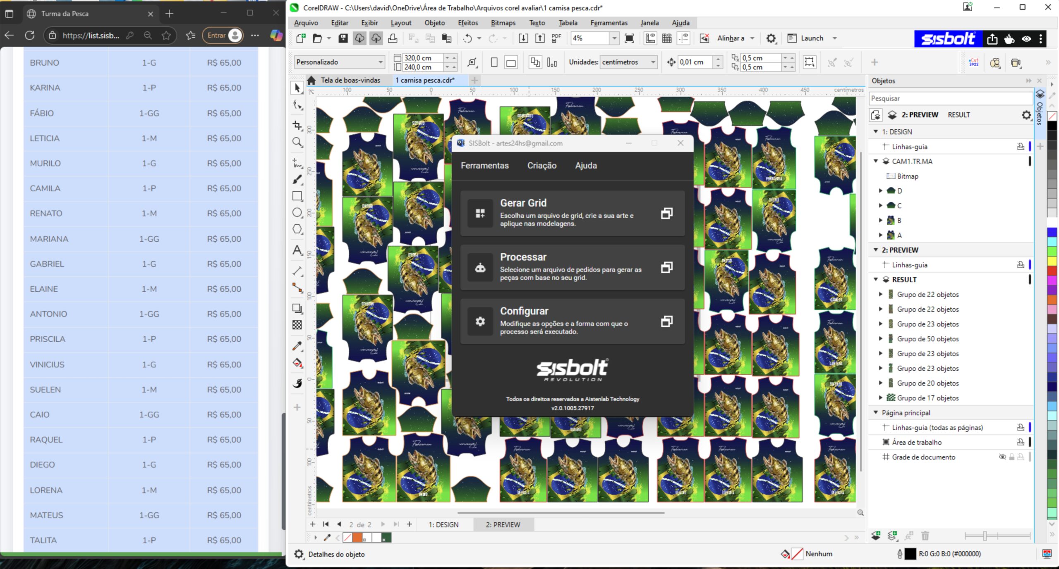Expand object D in Objects tree
This screenshot has height=569, width=1059.
click(881, 190)
